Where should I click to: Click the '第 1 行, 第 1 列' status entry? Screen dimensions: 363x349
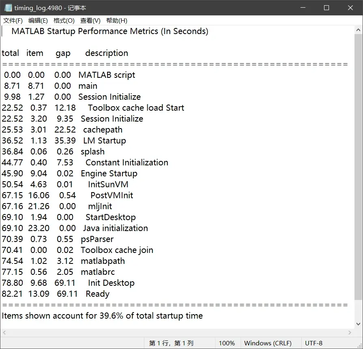tap(171, 343)
